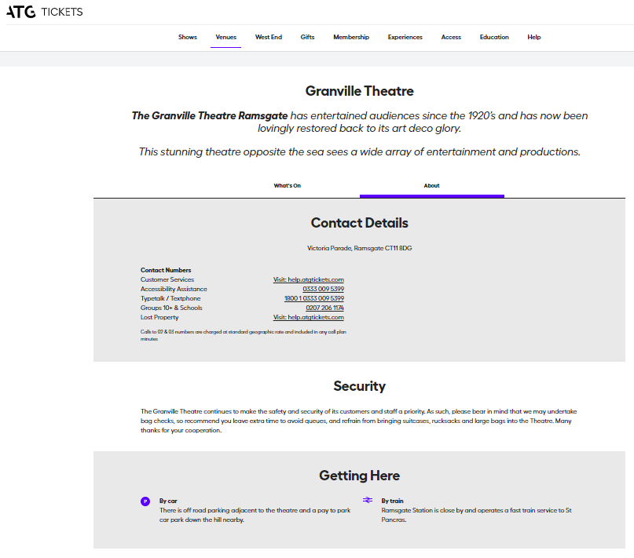This screenshot has height=558, width=634.
Task: Open the Education navigation link
Action: pos(494,37)
